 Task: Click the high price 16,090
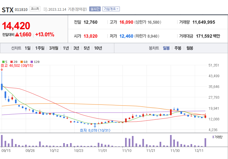point(126,22)
